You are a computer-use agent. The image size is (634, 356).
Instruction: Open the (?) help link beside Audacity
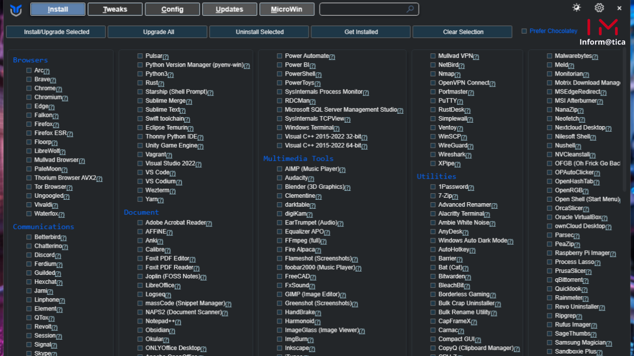pyautogui.click(x=311, y=178)
